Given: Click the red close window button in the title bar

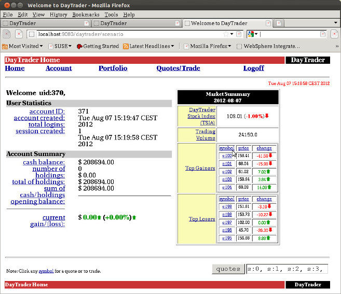Looking at the screenshot, I should click(x=7, y=5).
